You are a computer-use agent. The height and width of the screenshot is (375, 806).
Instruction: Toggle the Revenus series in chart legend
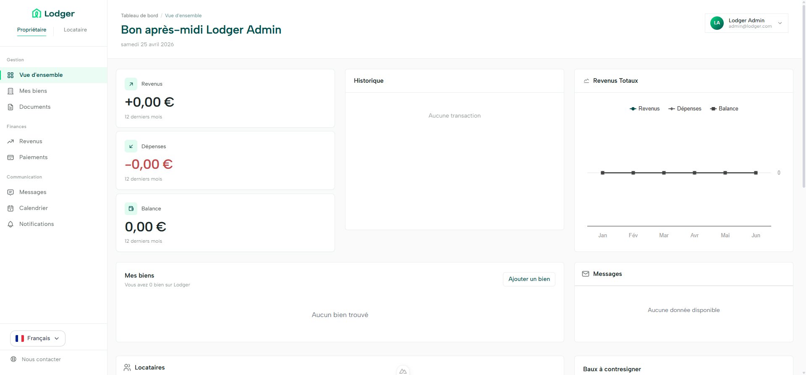click(x=644, y=109)
